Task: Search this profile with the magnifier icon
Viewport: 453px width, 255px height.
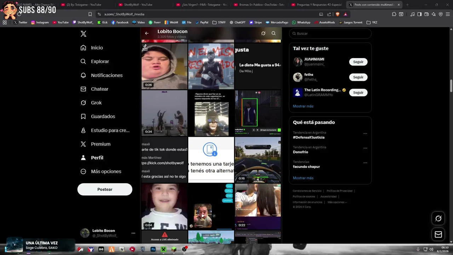Action: [274, 33]
